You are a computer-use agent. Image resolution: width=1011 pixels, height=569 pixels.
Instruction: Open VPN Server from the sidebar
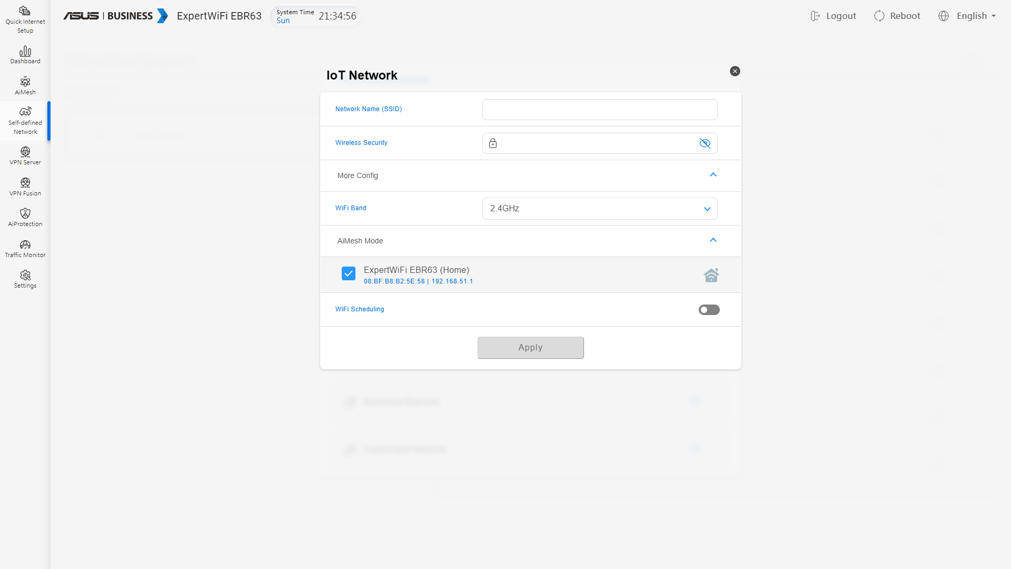pos(25,152)
